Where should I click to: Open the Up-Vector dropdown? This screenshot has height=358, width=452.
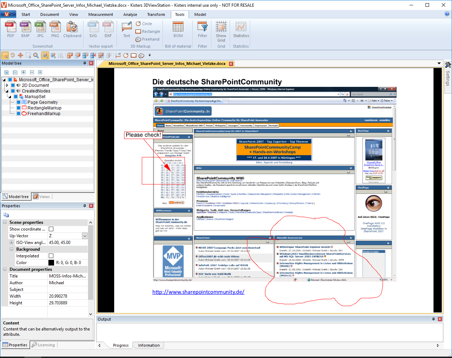(x=84, y=236)
